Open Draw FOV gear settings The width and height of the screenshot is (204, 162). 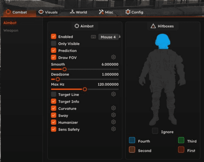pyautogui.click(x=113, y=57)
